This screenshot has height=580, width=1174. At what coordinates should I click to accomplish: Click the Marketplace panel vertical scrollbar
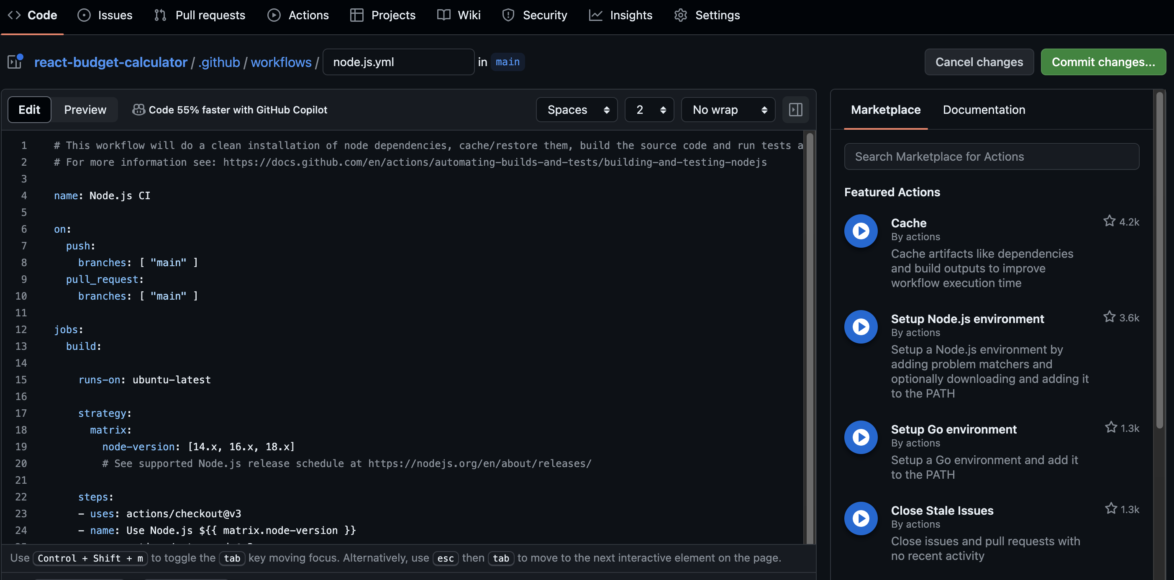pos(1159,260)
